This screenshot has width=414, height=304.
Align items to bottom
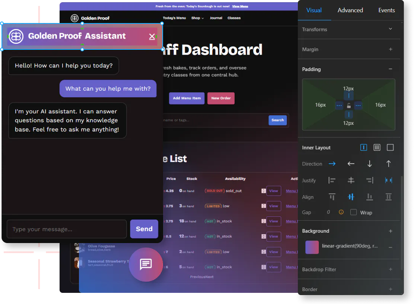pyautogui.click(x=370, y=197)
